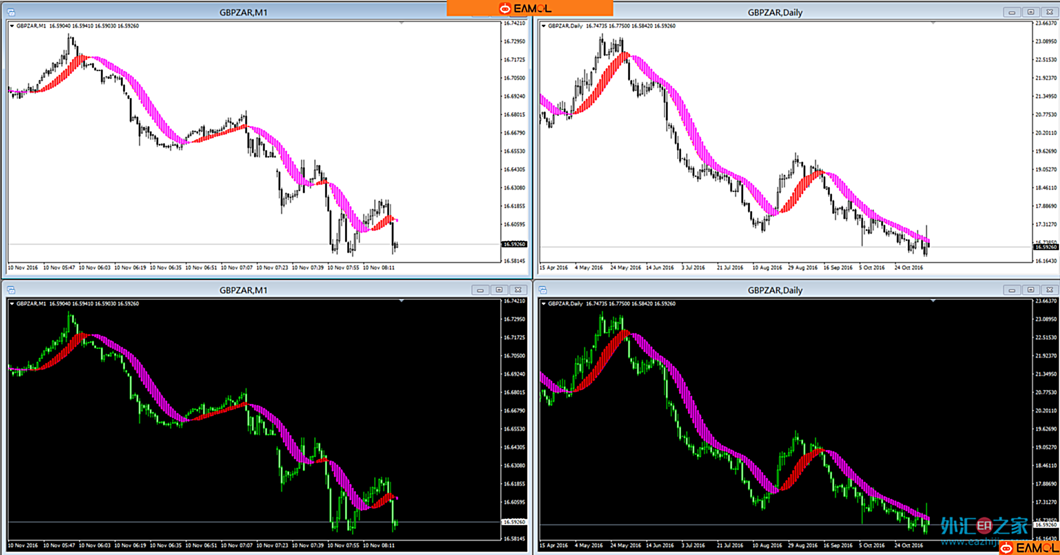Viewport: 1060px width, 555px height.
Task: Click the chart shift triangle in the white Daily chart
Action: [x=933, y=23]
